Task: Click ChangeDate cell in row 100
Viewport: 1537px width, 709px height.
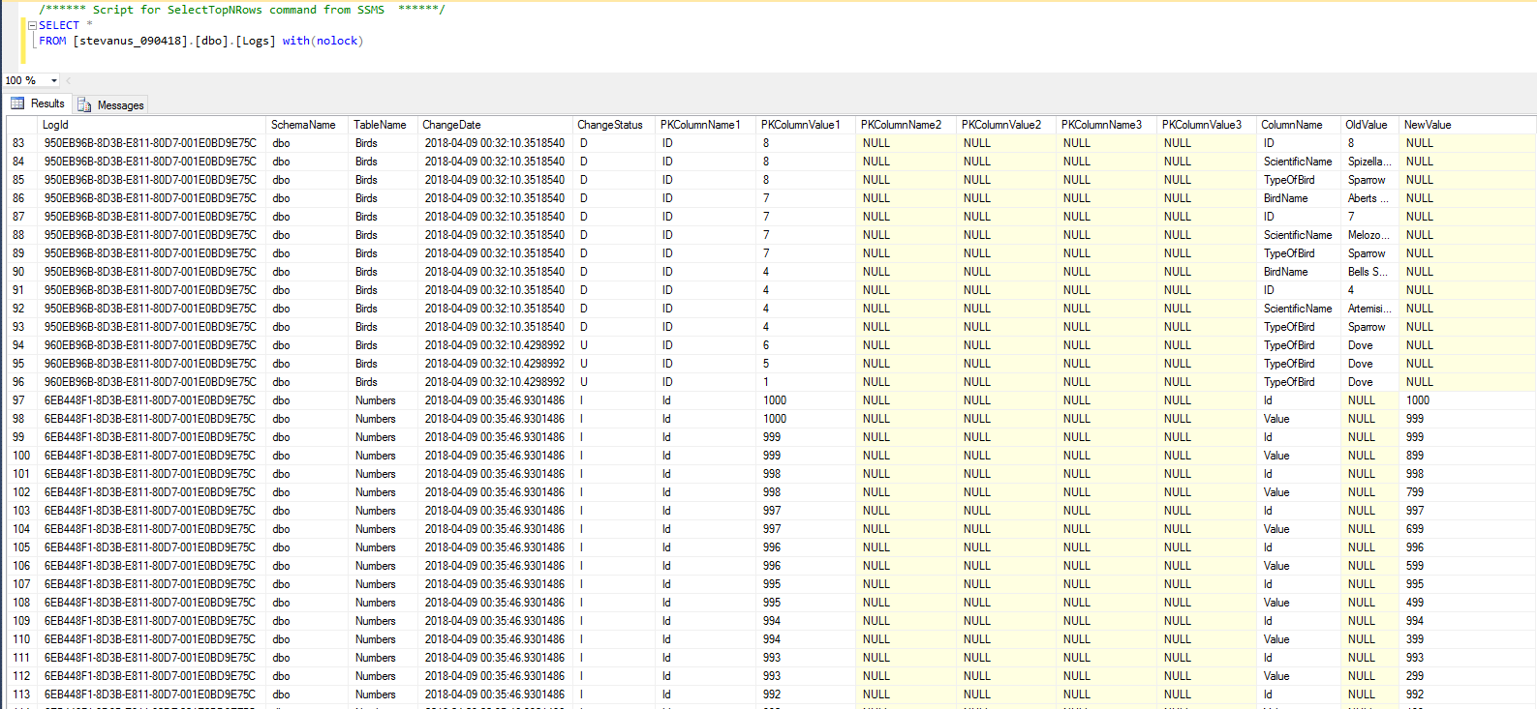Action: [x=494, y=456]
